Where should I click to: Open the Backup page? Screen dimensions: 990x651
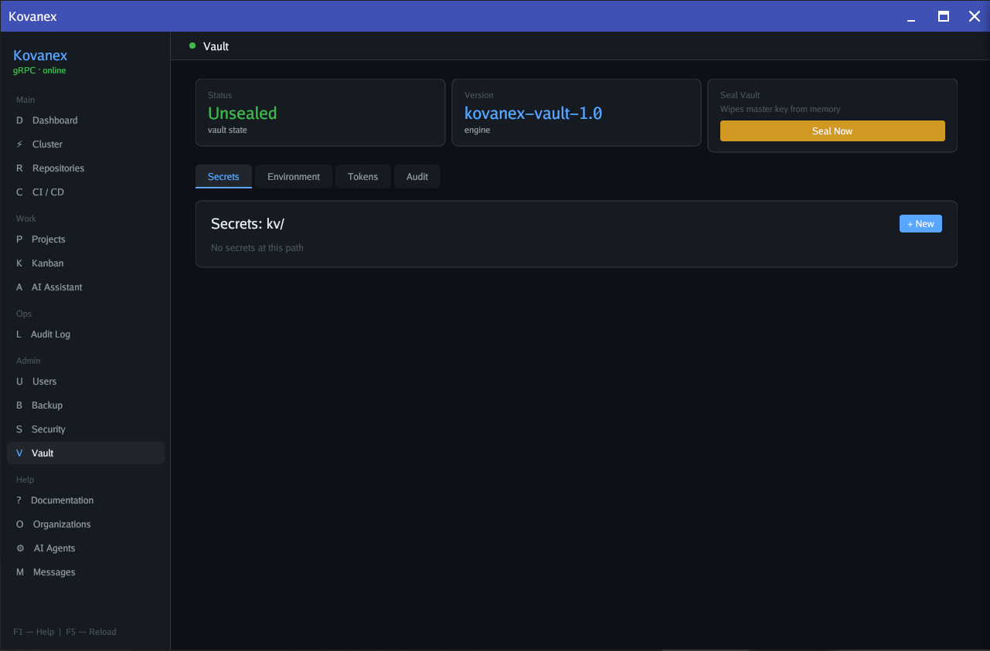tap(46, 405)
